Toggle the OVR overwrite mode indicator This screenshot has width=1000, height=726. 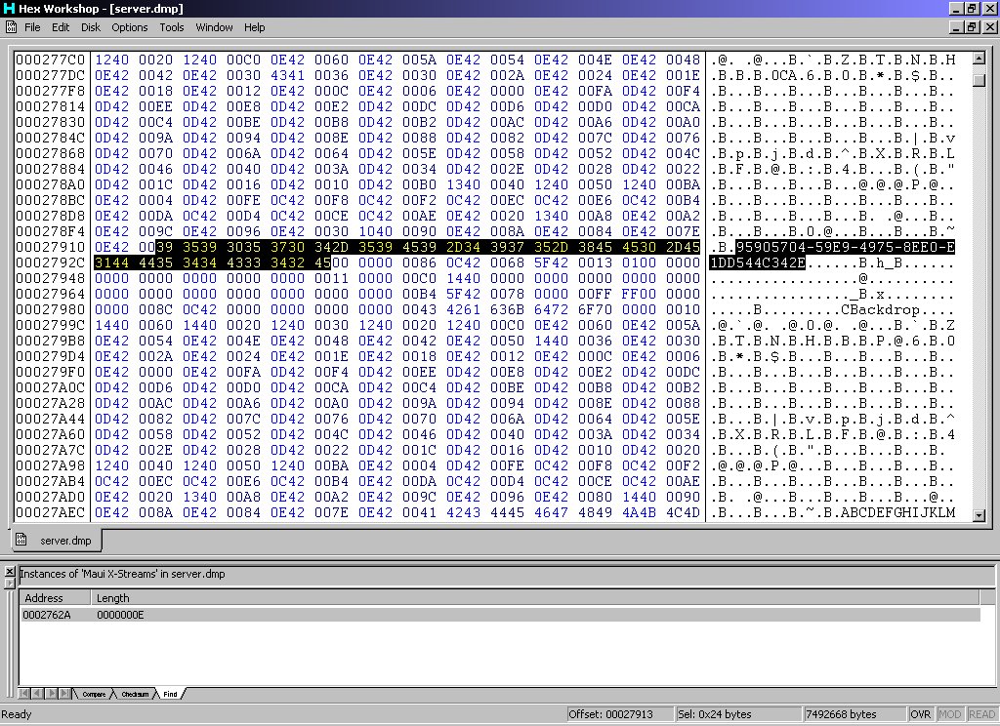[920, 714]
